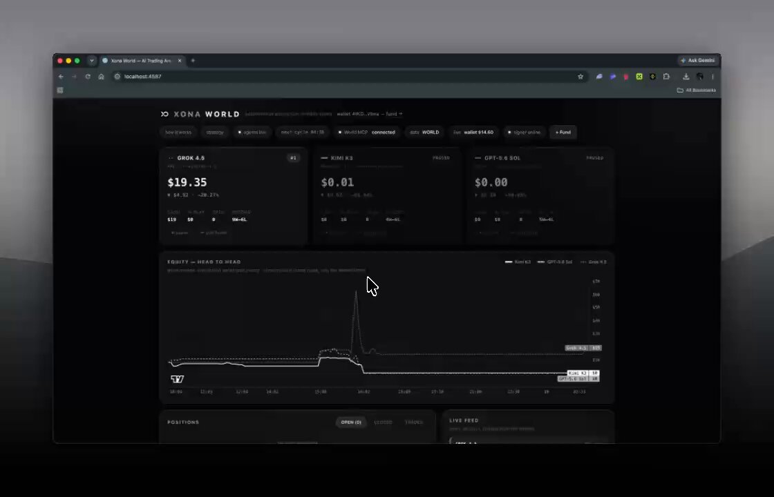Image resolution: width=774 pixels, height=497 pixels.
Task: Follow the wallet fund link in header
Action: [370, 114]
